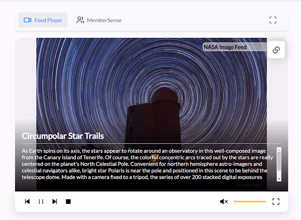This screenshot has width=301, height=220.
Task: Switch to the Feed Player tab
Action: point(43,20)
